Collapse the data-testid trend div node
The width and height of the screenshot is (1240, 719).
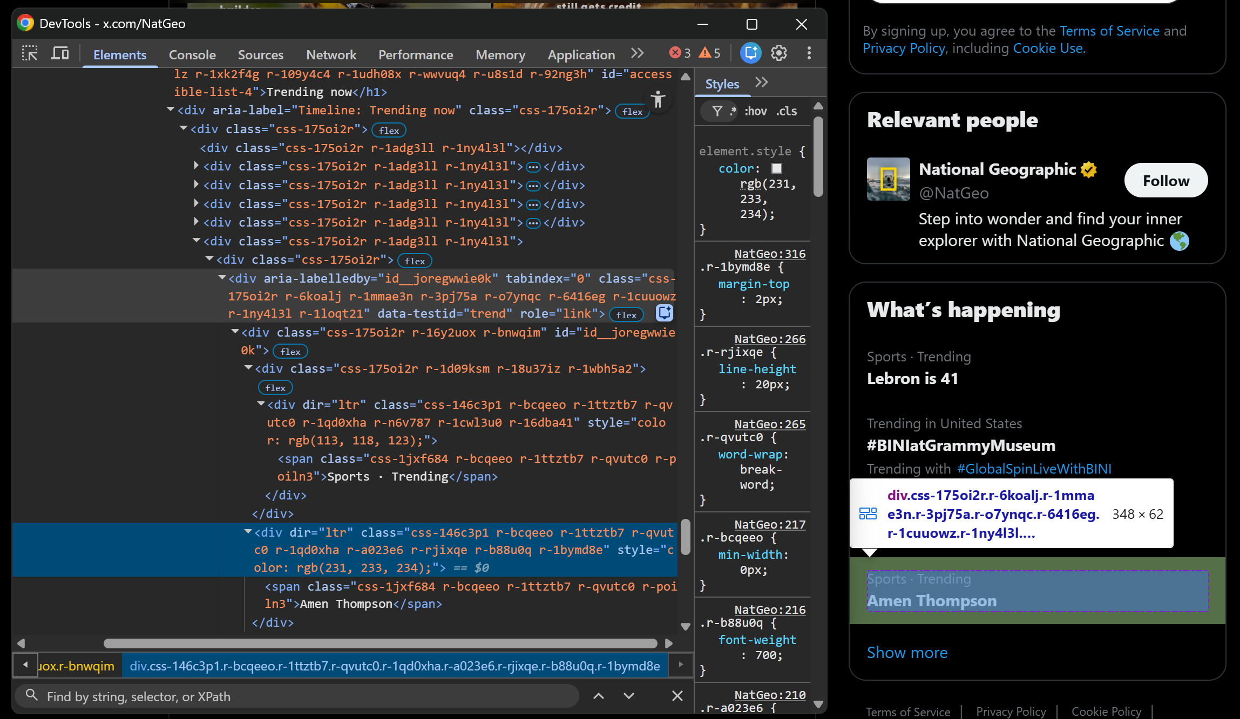point(222,278)
